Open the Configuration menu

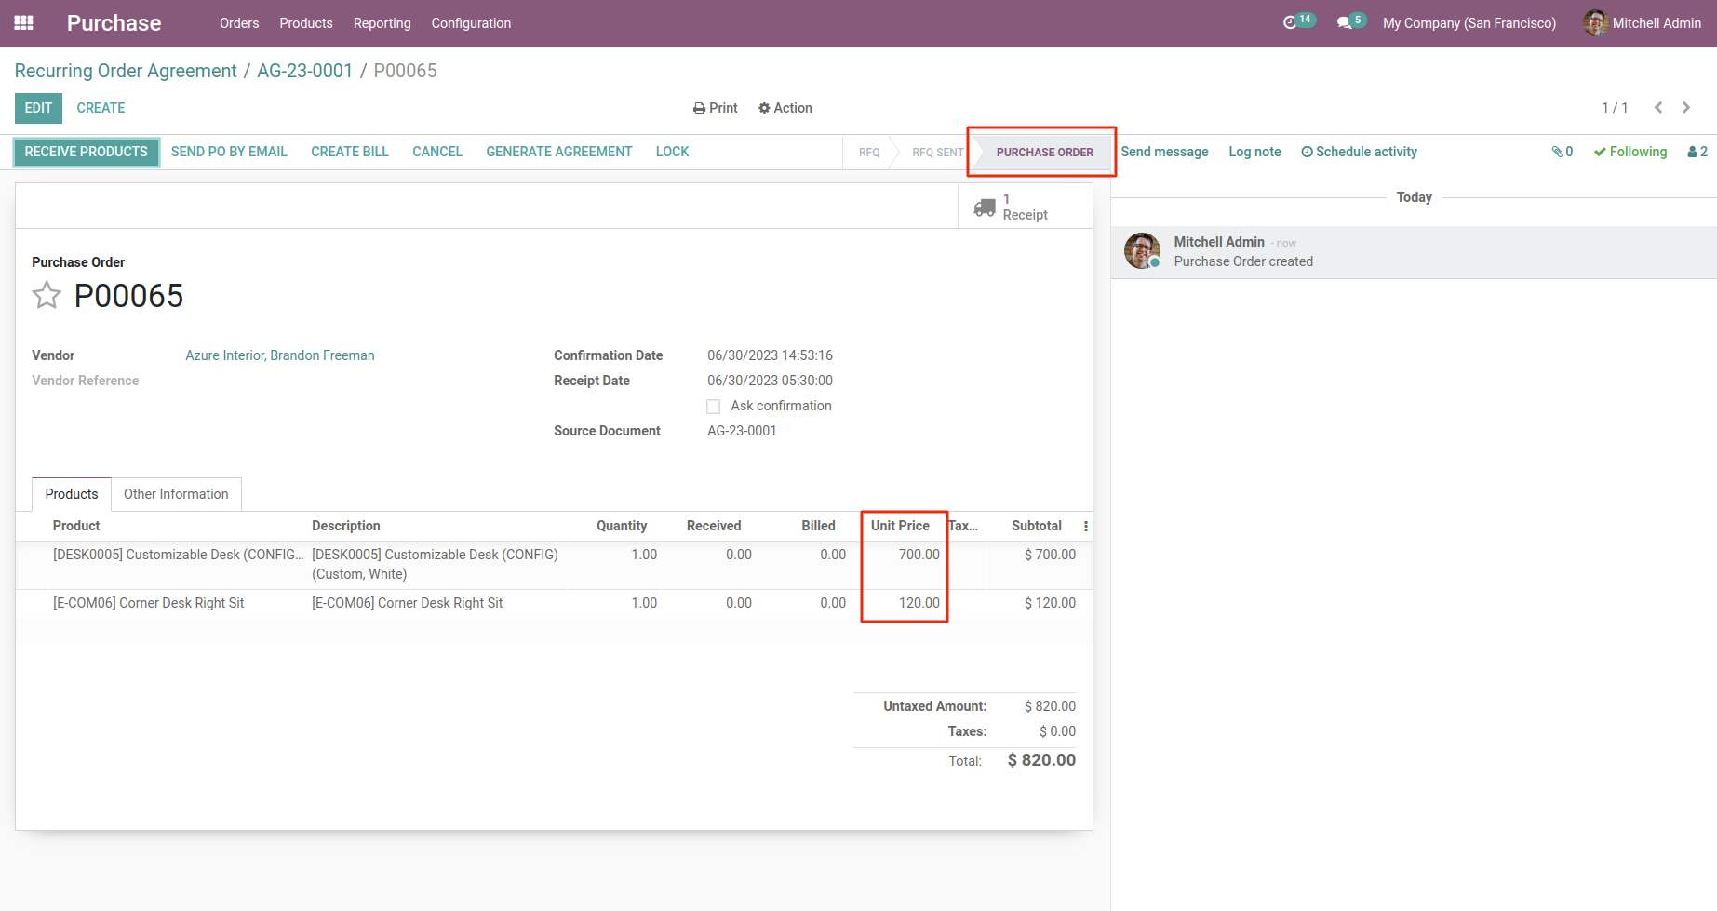click(471, 23)
